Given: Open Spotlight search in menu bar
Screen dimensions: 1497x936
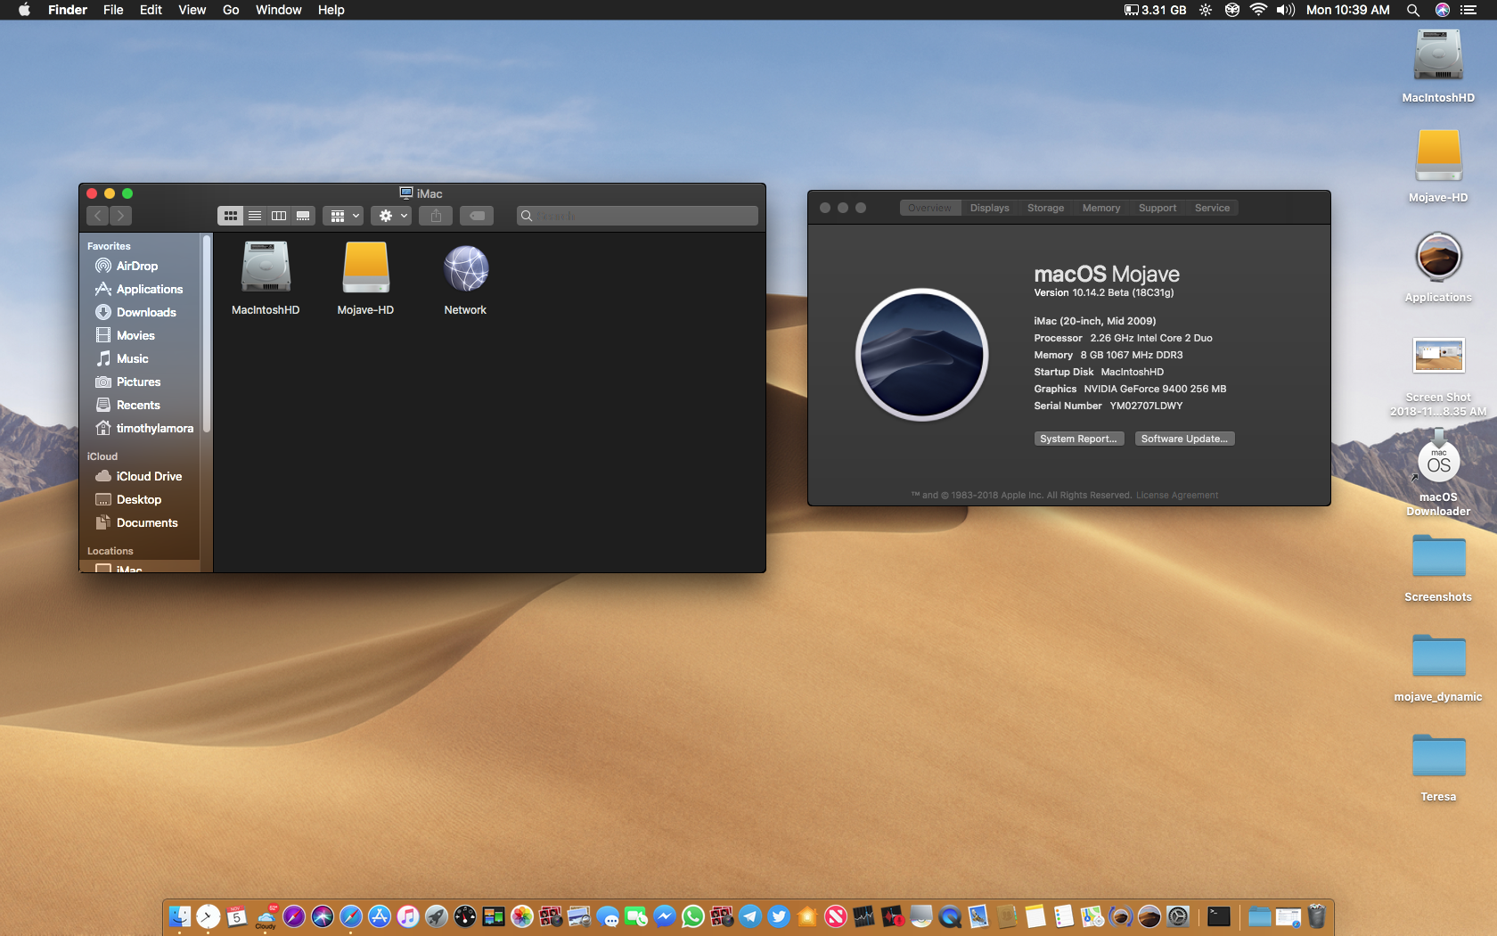Looking at the screenshot, I should pyautogui.click(x=1412, y=10).
